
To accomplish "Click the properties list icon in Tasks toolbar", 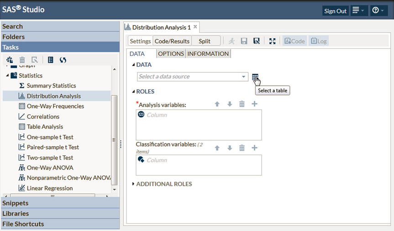I will pos(51,60).
